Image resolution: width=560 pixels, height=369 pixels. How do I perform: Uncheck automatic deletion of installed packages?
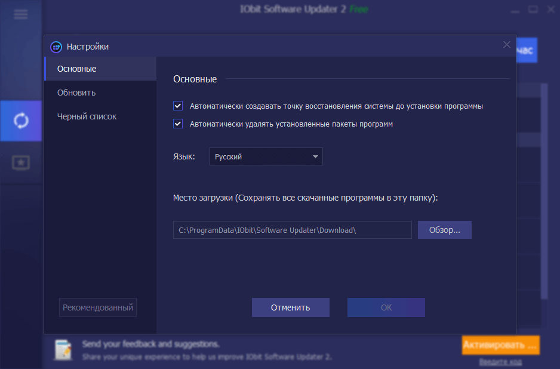[178, 124]
